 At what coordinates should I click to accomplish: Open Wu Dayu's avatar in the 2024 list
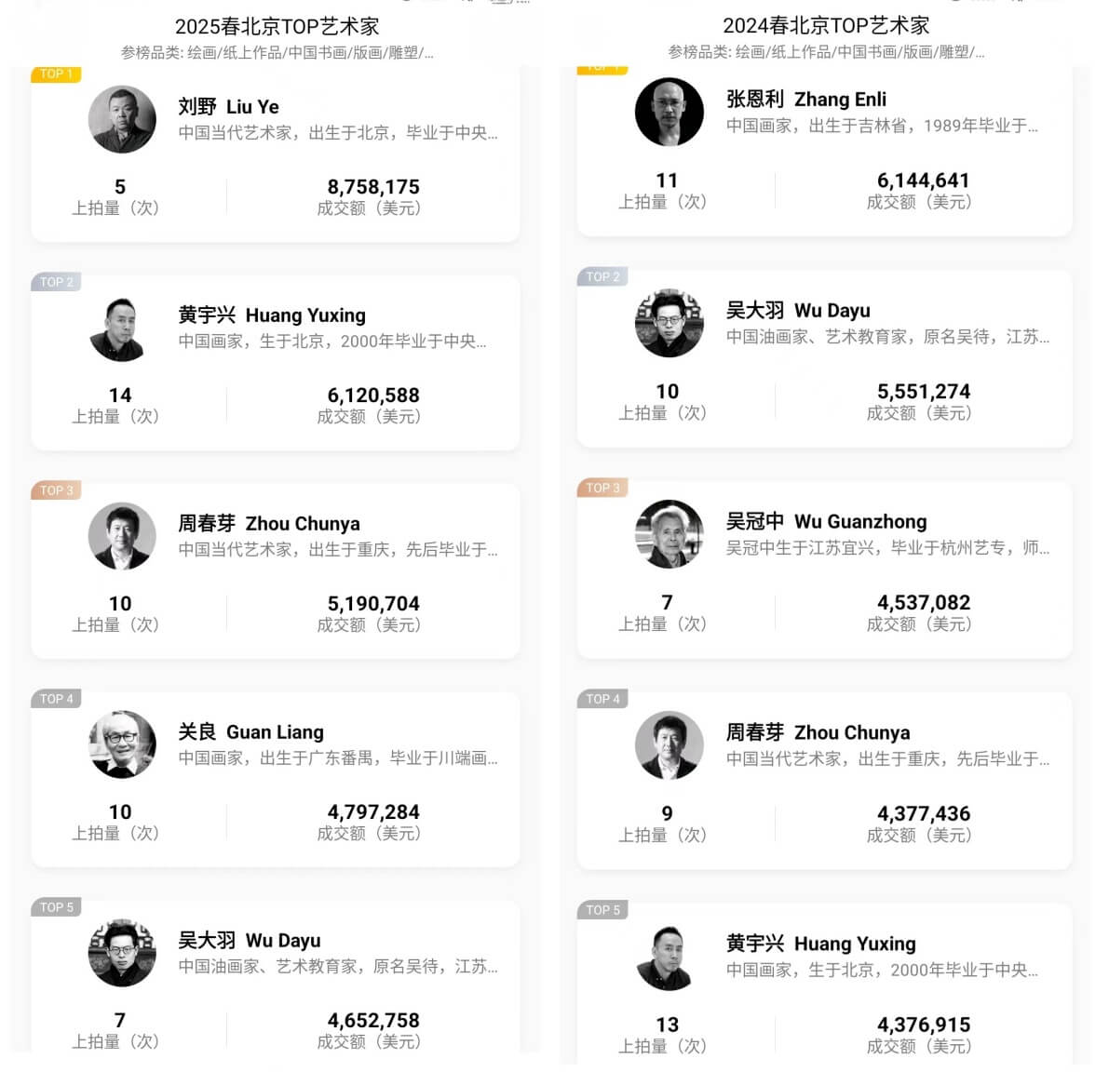pyautogui.click(x=669, y=323)
